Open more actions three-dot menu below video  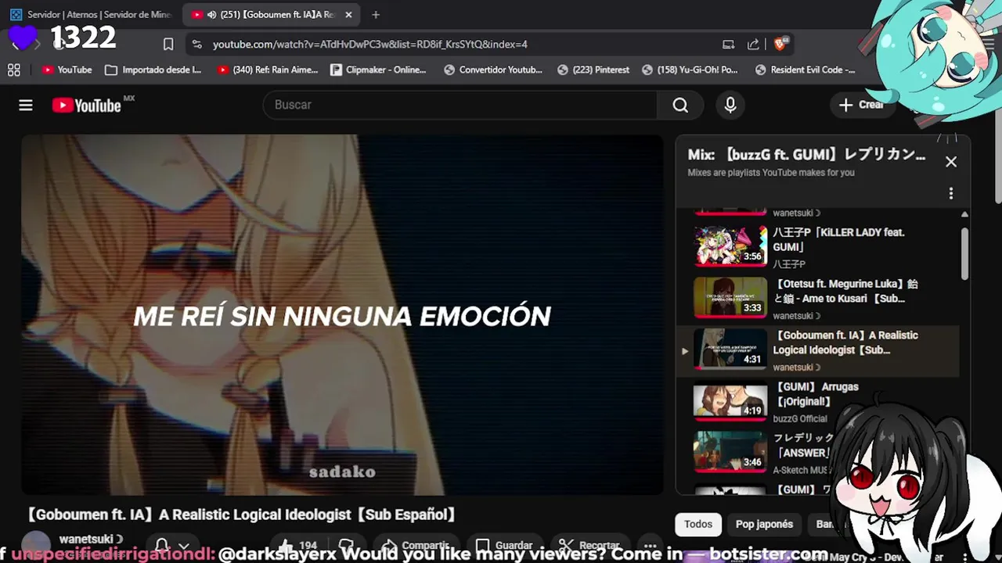[x=650, y=546]
